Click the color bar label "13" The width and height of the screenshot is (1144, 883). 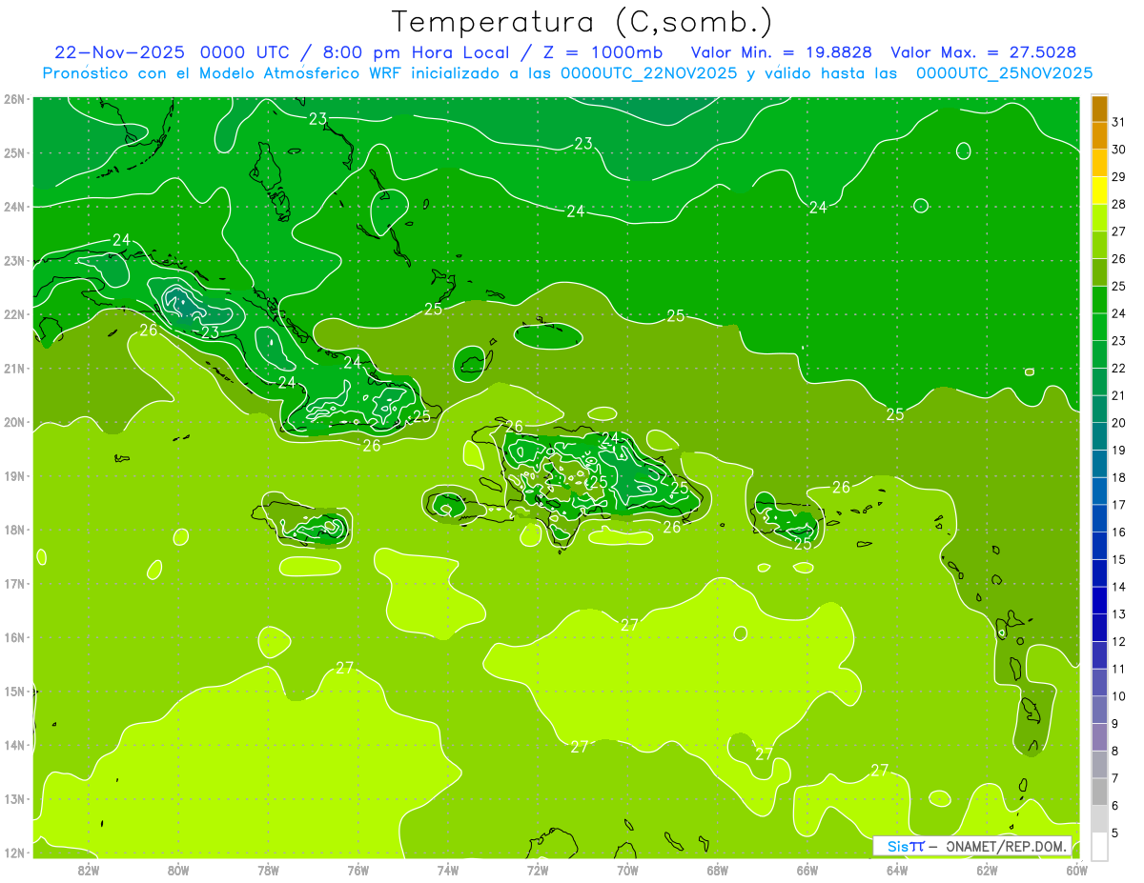click(1119, 614)
